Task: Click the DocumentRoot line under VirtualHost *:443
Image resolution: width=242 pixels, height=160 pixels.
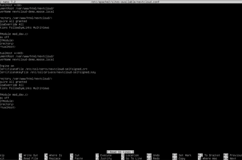Action: pyautogui.click(x=27, y=56)
